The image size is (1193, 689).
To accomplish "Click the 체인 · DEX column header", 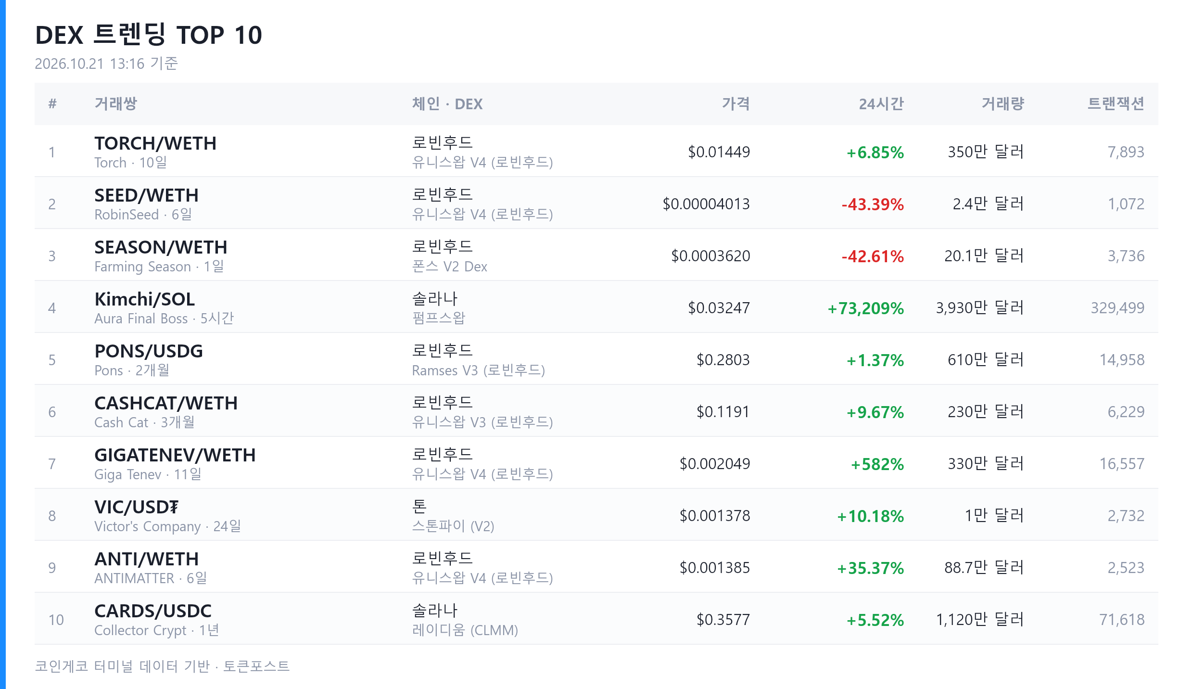I will pyautogui.click(x=447, y=103).
